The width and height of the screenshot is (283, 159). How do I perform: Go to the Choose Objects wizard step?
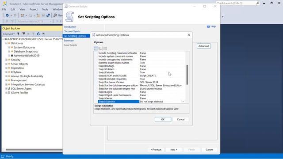[x=72, y=31]
